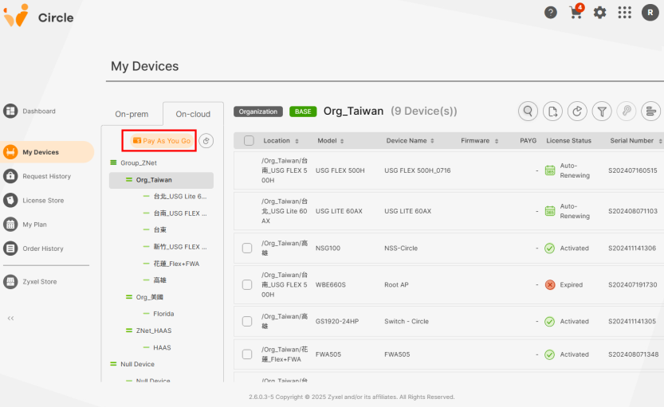The image size is (664, 407).
Task: Click model USG LITE 60AX cell
Action: tap(339, 211)
